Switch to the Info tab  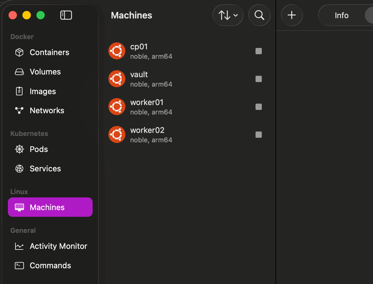click(342, 15)
